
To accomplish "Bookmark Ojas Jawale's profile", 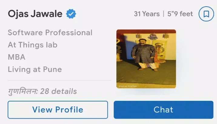I will tap(206, 14).
